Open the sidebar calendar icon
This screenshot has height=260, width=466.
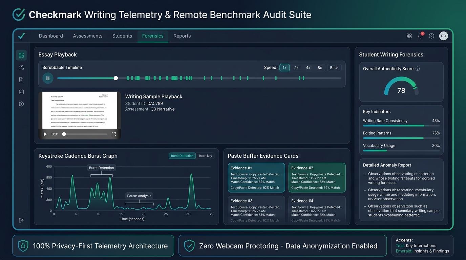coord(21,92)
